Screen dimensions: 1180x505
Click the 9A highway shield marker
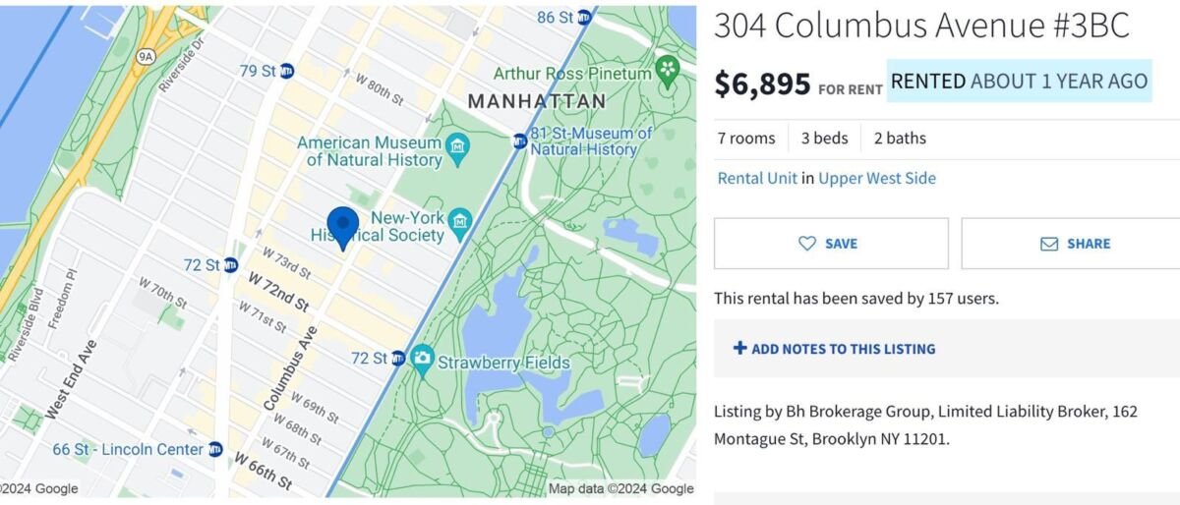pos(147,57)
